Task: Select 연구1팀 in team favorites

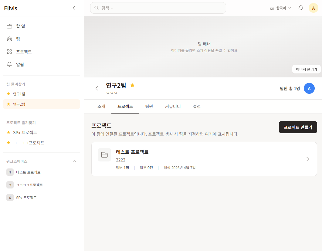Action: tap(19, 94)
